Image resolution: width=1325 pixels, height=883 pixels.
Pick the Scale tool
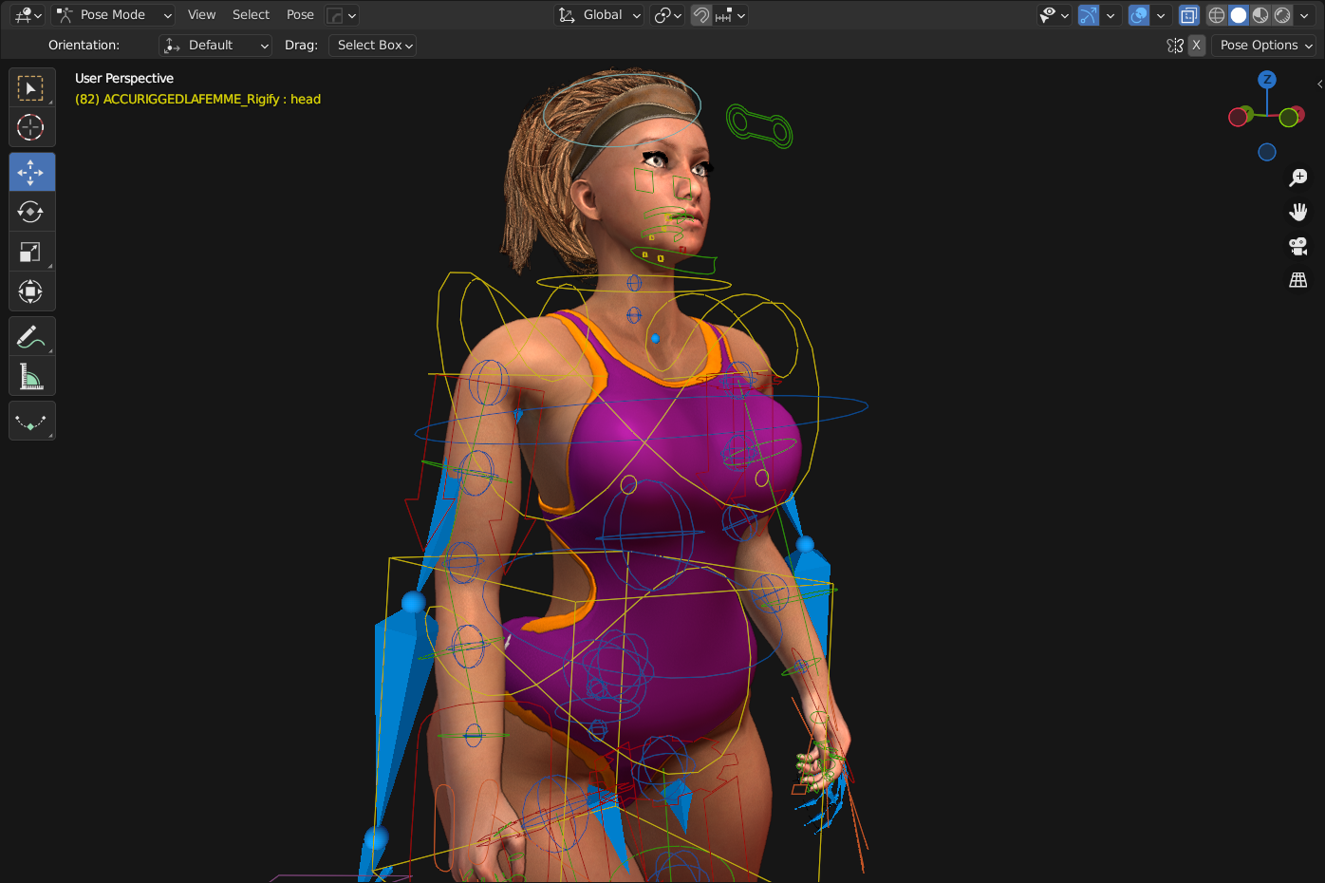tap(31, 252)
